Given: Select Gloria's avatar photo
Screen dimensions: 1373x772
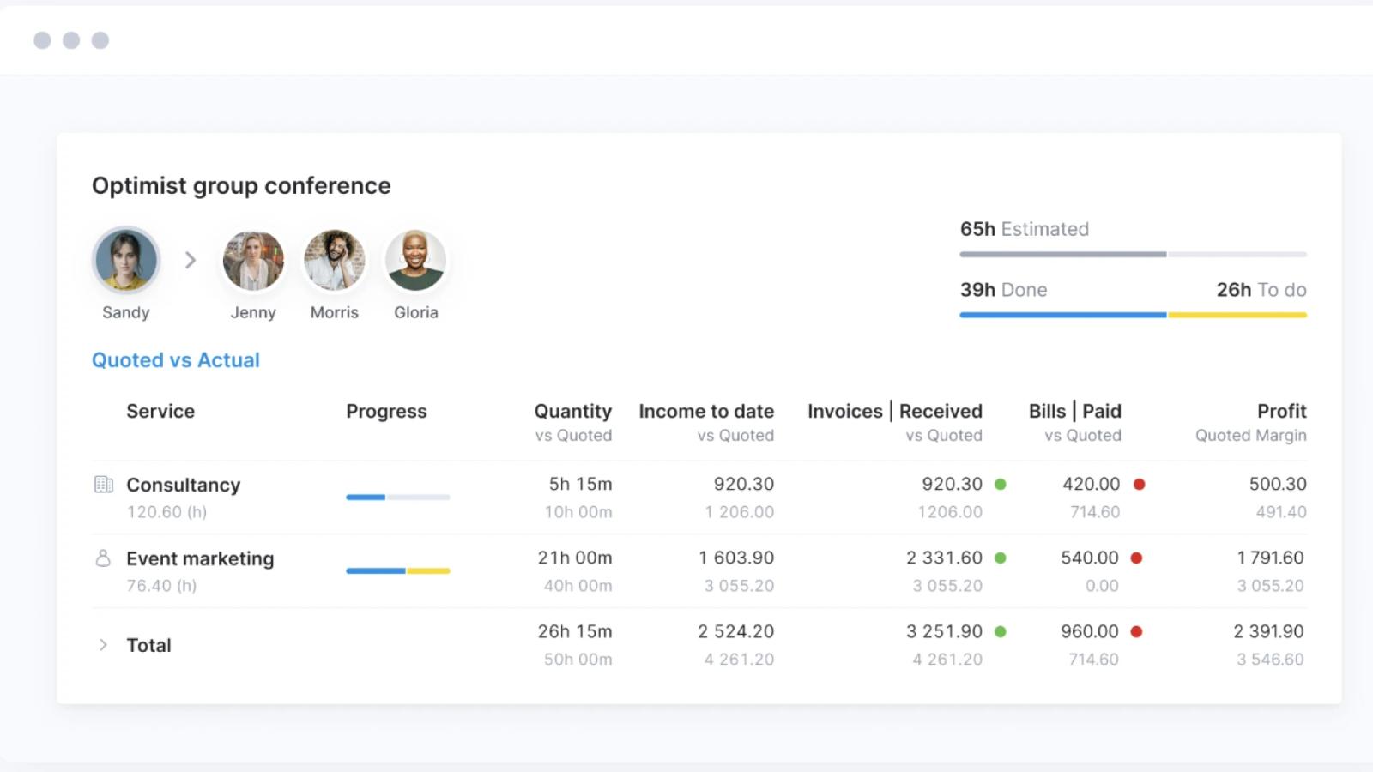Looking at the screenshot, I should click(416, 260).
